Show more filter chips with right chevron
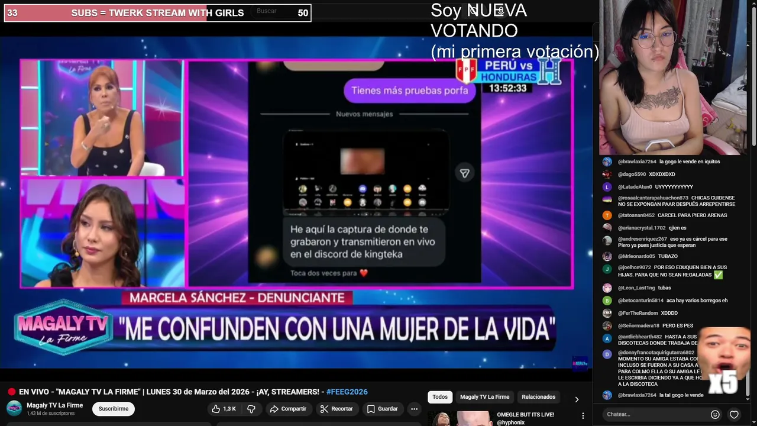 click(577, 399)
